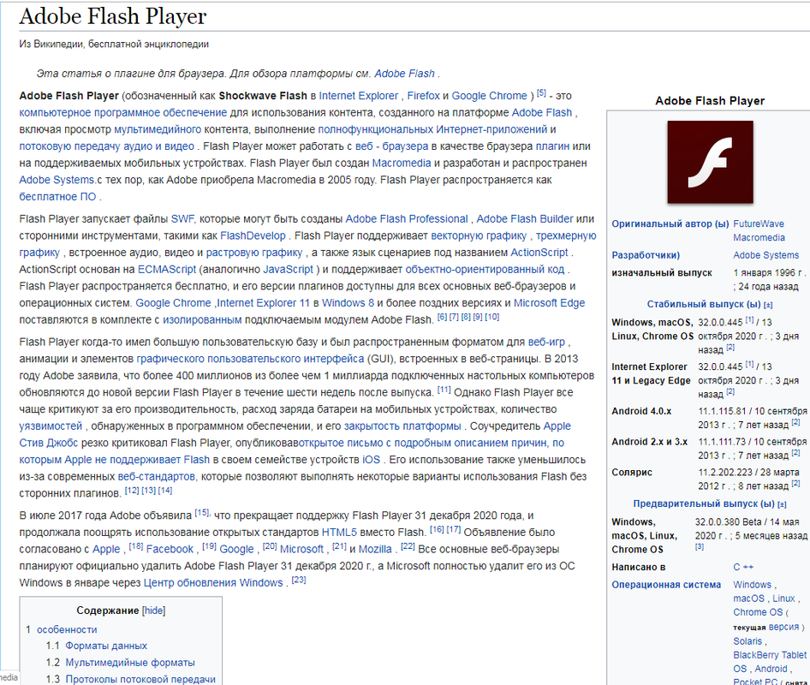The image size is (810, 685).
Task: Follow BlackBerry Tablet OS link
Action: (x=769, y=662)
